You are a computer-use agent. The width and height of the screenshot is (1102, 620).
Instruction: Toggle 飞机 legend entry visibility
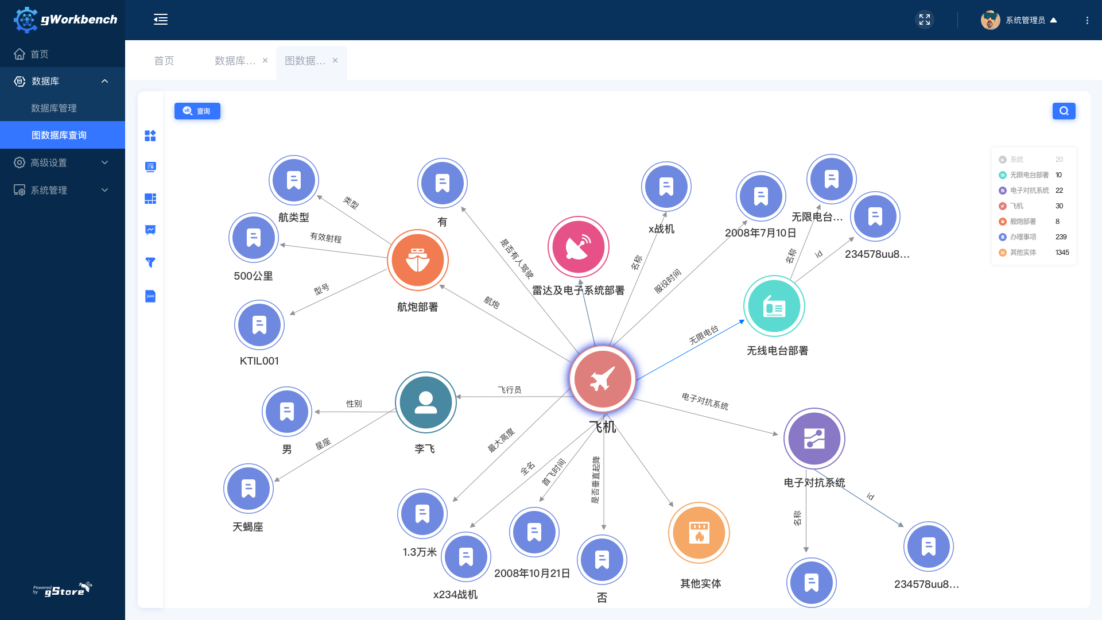1016,206
